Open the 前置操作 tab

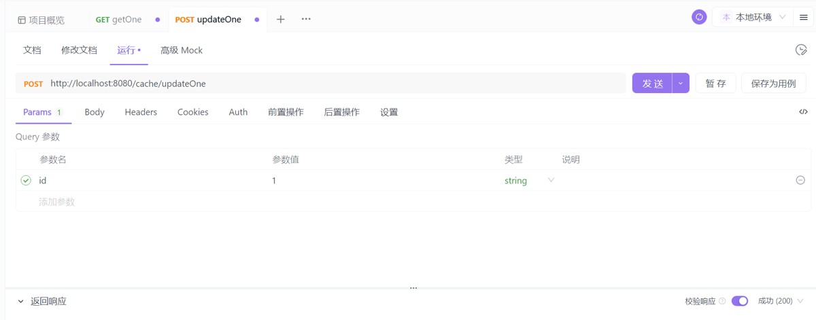coord(286,112)
